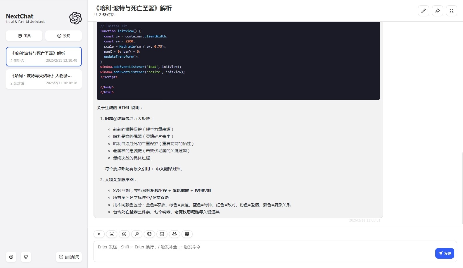Switch theme with the auto theme icon

124,234
